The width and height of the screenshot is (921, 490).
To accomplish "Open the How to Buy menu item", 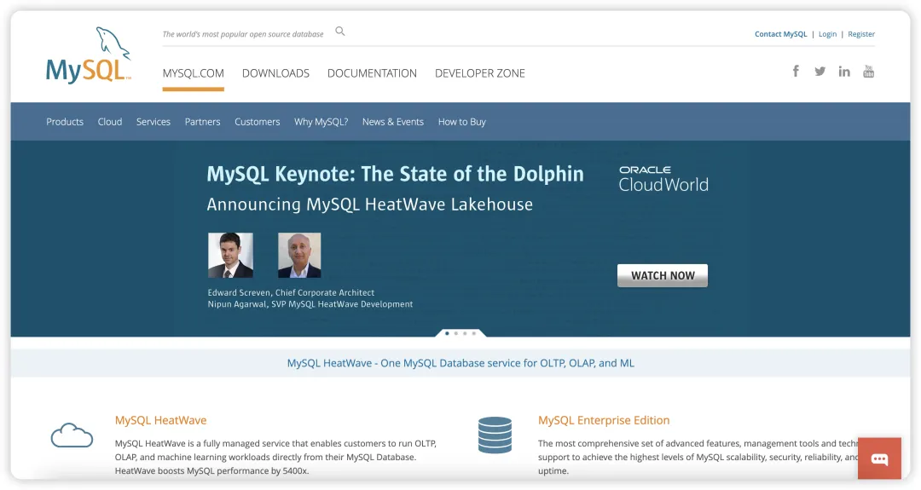I will (x=461, y=122).
